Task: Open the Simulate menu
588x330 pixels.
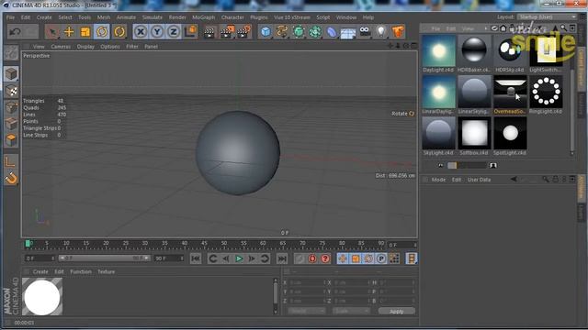Action: [153, 17]
